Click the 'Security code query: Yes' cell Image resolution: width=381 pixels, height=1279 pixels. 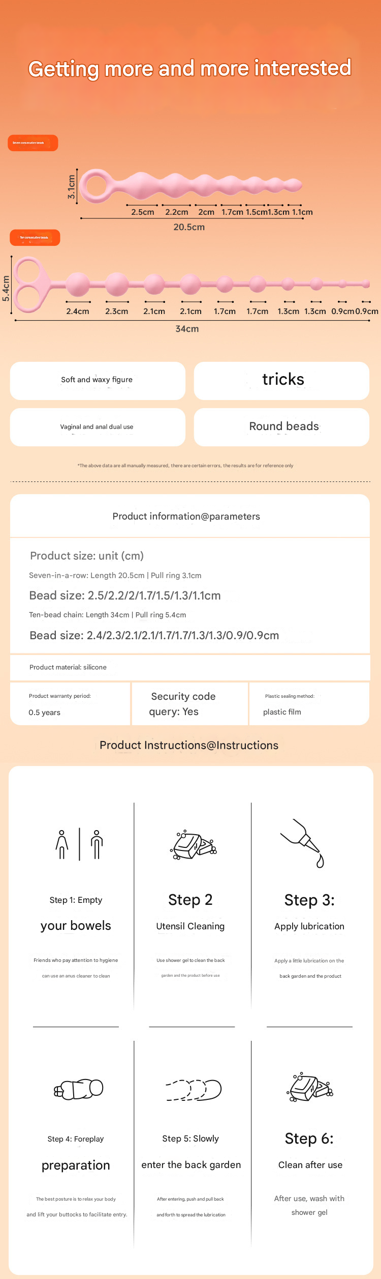[x=189, y=704]
